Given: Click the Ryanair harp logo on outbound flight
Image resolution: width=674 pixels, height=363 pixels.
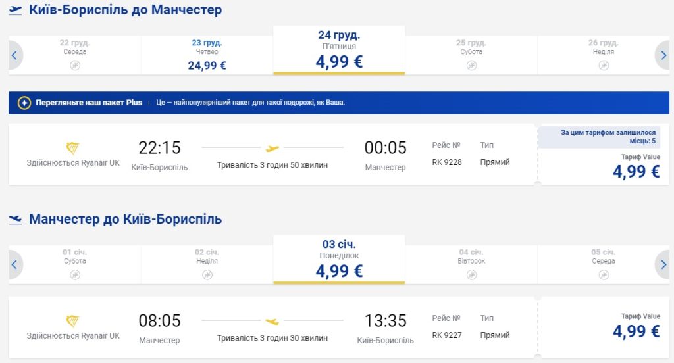Looking at the screenshot, I should (73, 149).
